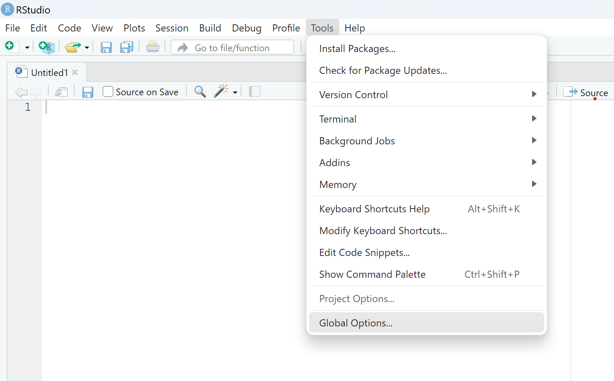This screenshot has height=381, width=614.
Task: Click the Print document icon
Action: click(x=153, y=47)
